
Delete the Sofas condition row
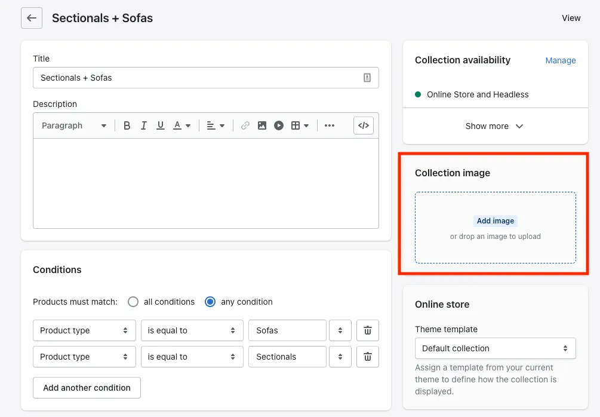[367, 330]
